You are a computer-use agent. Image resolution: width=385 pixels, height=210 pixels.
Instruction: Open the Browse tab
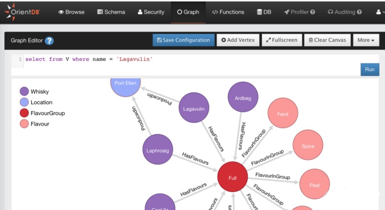pyautogui.click(x=71, y=12)
